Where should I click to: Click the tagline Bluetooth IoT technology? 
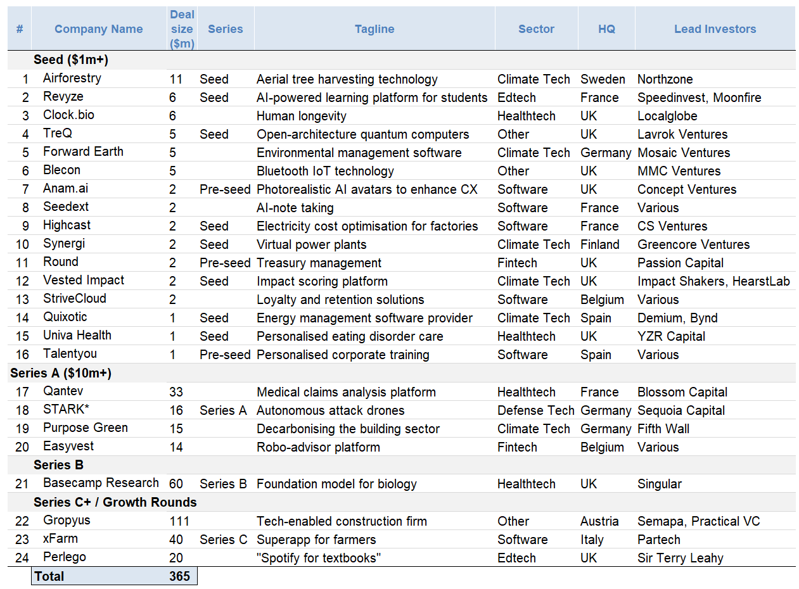325,171
